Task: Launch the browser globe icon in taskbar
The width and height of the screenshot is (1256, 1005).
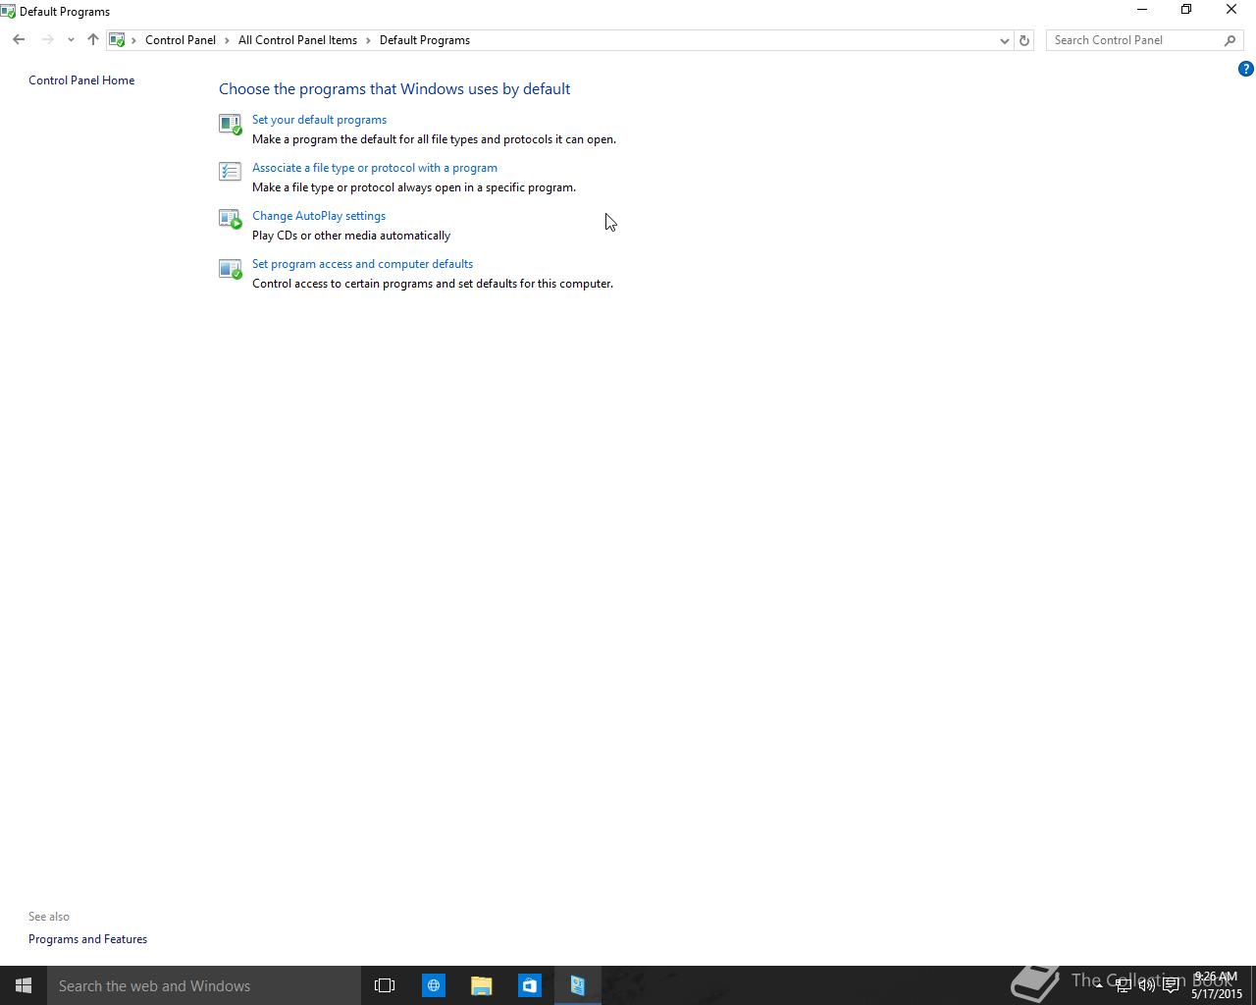Action: pos(433,985)
